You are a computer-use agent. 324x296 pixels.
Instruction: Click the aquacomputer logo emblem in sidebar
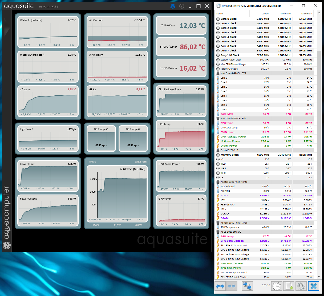7,245
